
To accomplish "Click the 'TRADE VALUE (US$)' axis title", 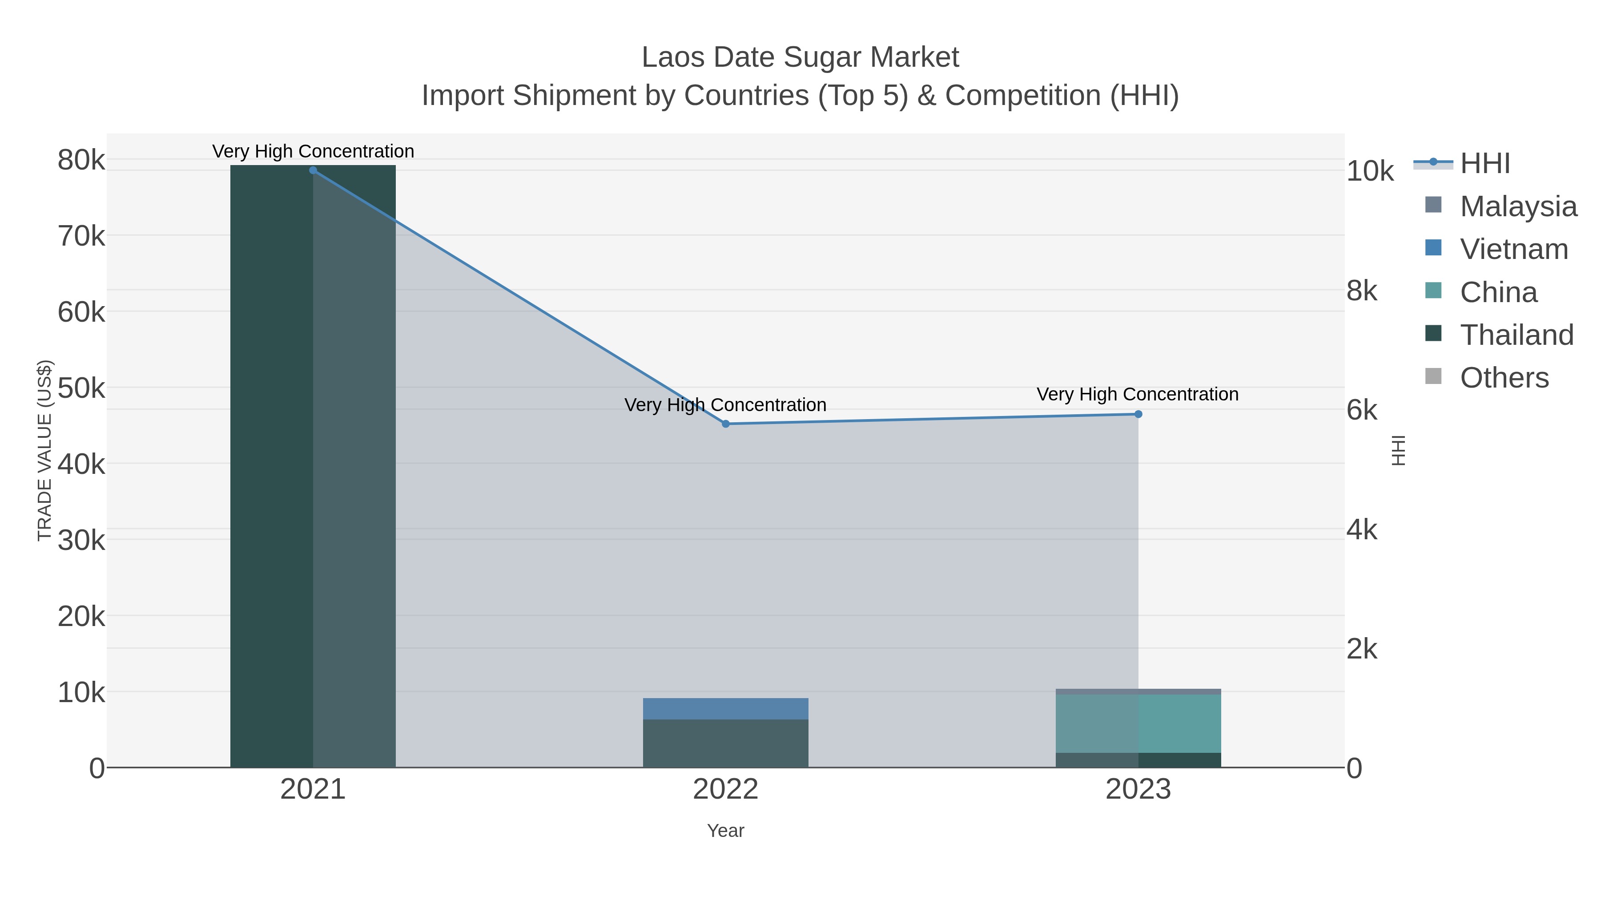I will [45, 450].
